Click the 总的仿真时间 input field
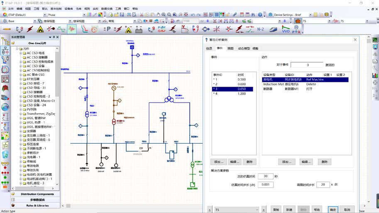The width and height of the screenshot is (379, 213). tap(265, 176)
